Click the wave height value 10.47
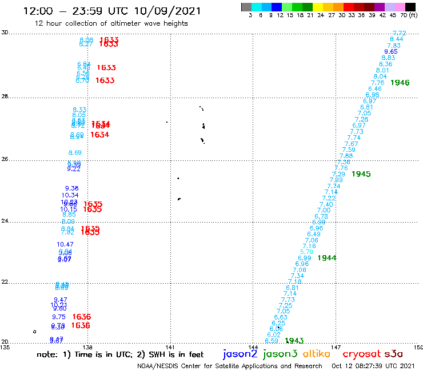Viewport: 423px width, 371px height. pos(65,244)
